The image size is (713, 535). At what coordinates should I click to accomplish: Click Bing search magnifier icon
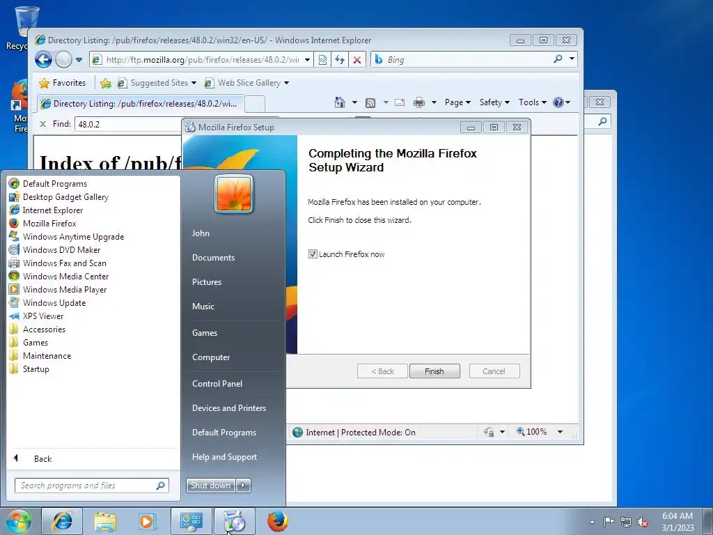point(558,59)
